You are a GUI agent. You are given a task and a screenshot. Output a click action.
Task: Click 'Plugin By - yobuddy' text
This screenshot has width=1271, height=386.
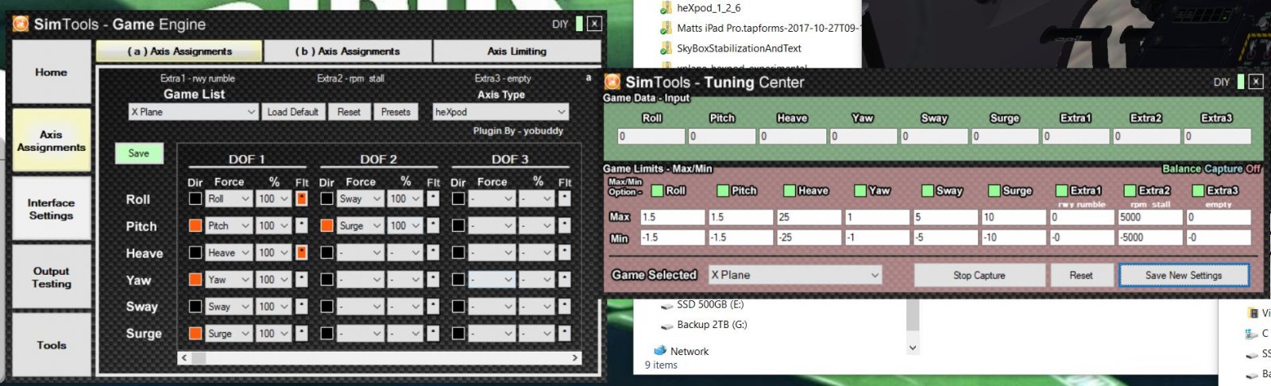(518, 130)
